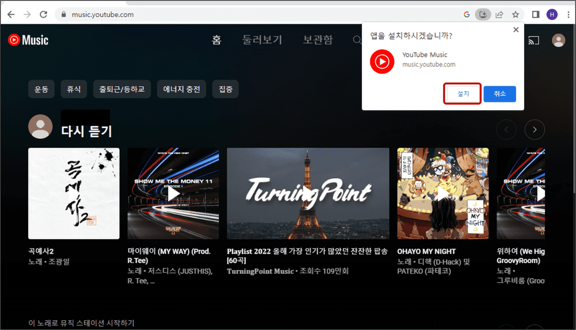Open OHAYO MY NIGHT title link

pos(426,251)
